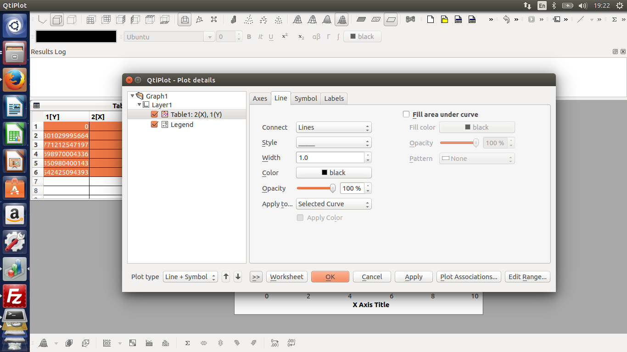This screenshot has width=627, height=352.
Task: Click the bottom toolbar 3D wire surface icon
Action: click(x=44, y=343)
